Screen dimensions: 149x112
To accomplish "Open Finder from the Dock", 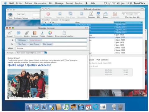I will point(29,107).
